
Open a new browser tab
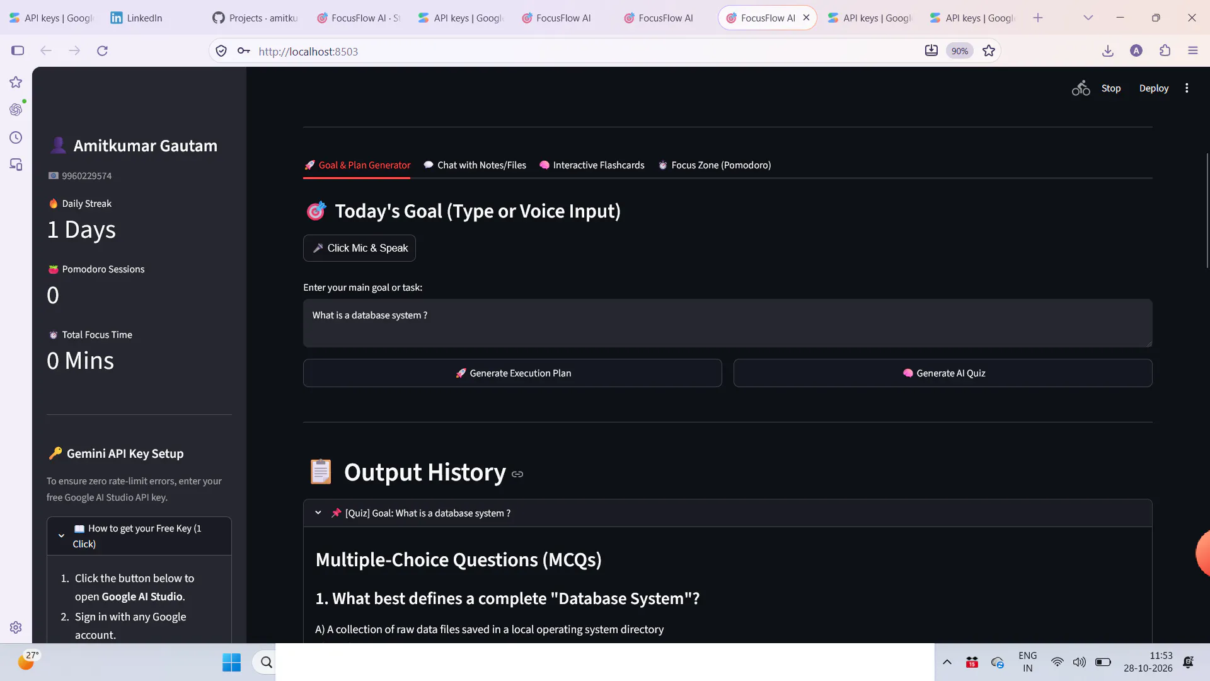pyautogui.click(x=1038, y=18)
